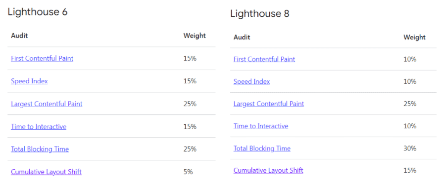Click Audit column header in Lighthouse 8 table
The height and width of the screenshot is (184, 442).
pyautogui.click(x=242, y=37)
